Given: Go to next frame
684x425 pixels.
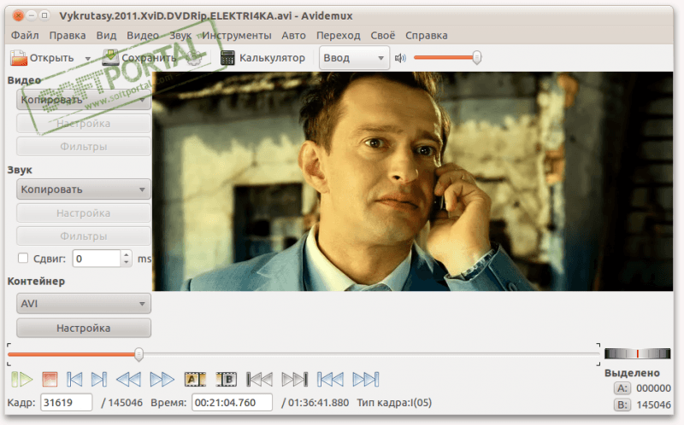Looking at the screenshot, I should click(99, 379).
